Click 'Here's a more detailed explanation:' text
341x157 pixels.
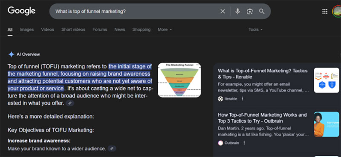(x=51, y=117)
